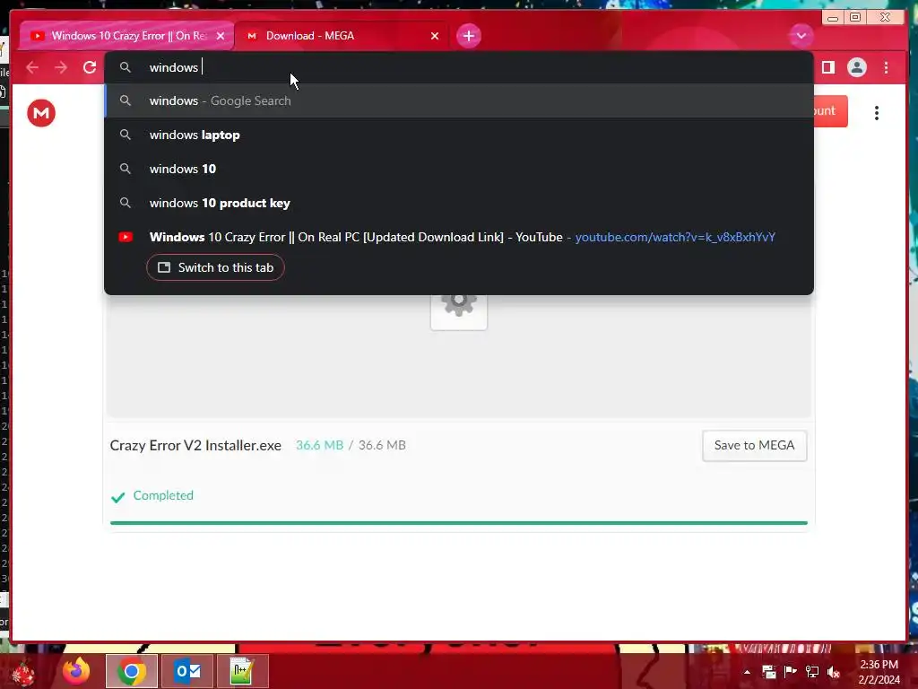Open the Chrome profile avatar
The height and width of the screenshot is (689, 918).
click(x=856, y=67)
